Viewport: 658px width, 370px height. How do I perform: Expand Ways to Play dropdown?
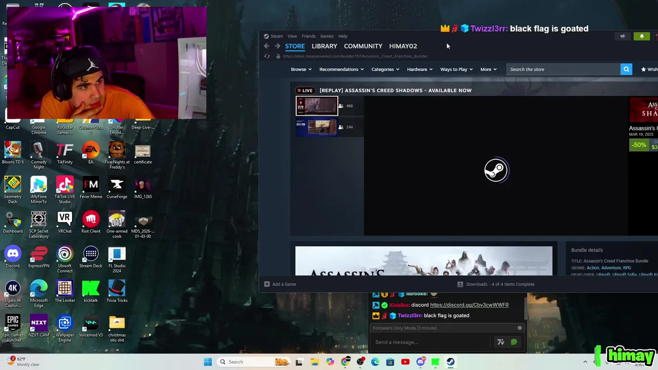pyautogui.click(x=456, y=69)
